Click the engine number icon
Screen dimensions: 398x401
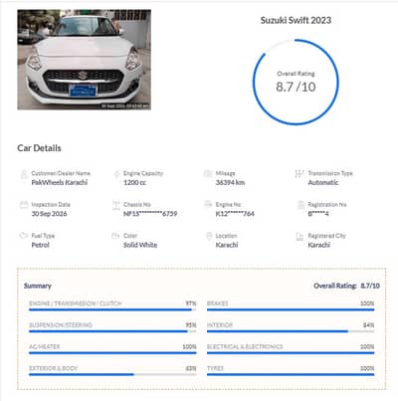pos(208,204)
